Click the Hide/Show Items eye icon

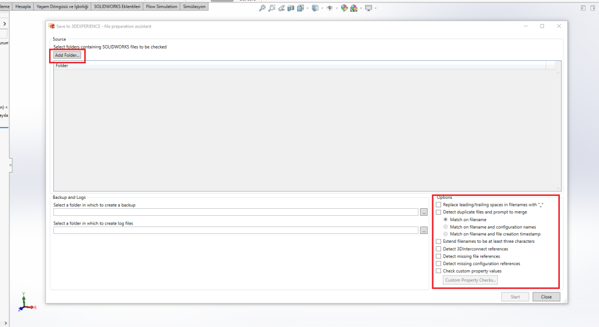(330, 8)
